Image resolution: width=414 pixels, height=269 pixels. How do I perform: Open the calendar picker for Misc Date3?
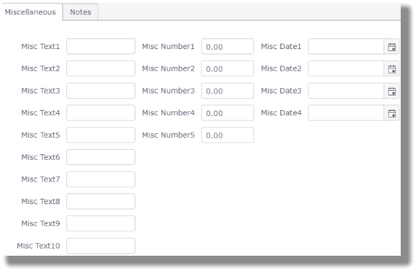point(391,91)
